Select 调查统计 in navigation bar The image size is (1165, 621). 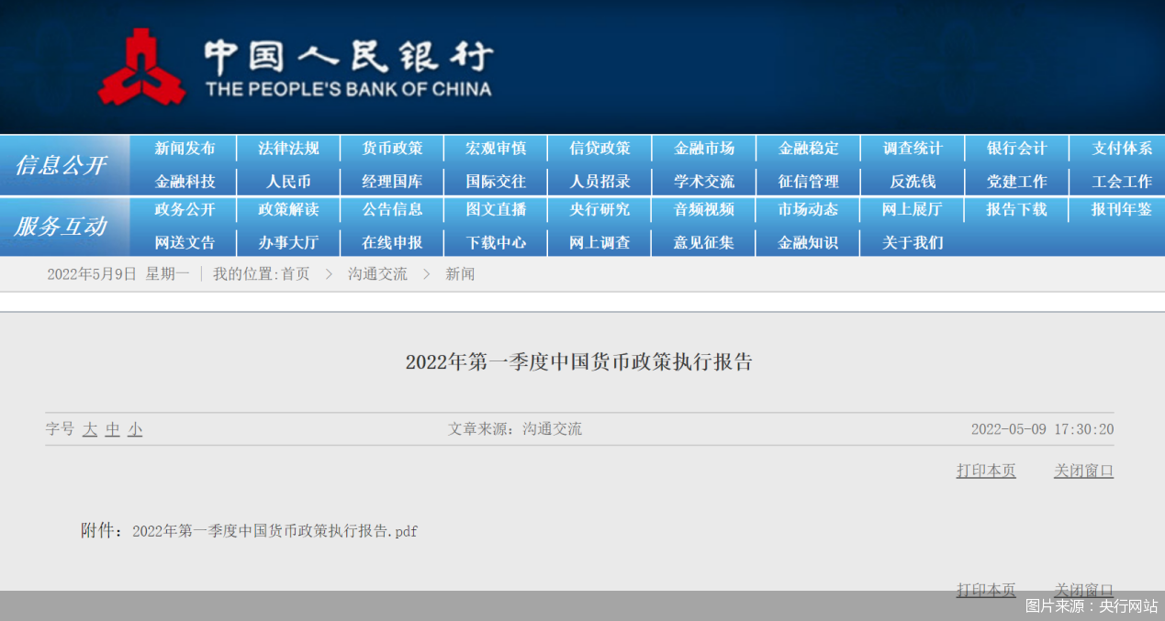coord(913,149)
